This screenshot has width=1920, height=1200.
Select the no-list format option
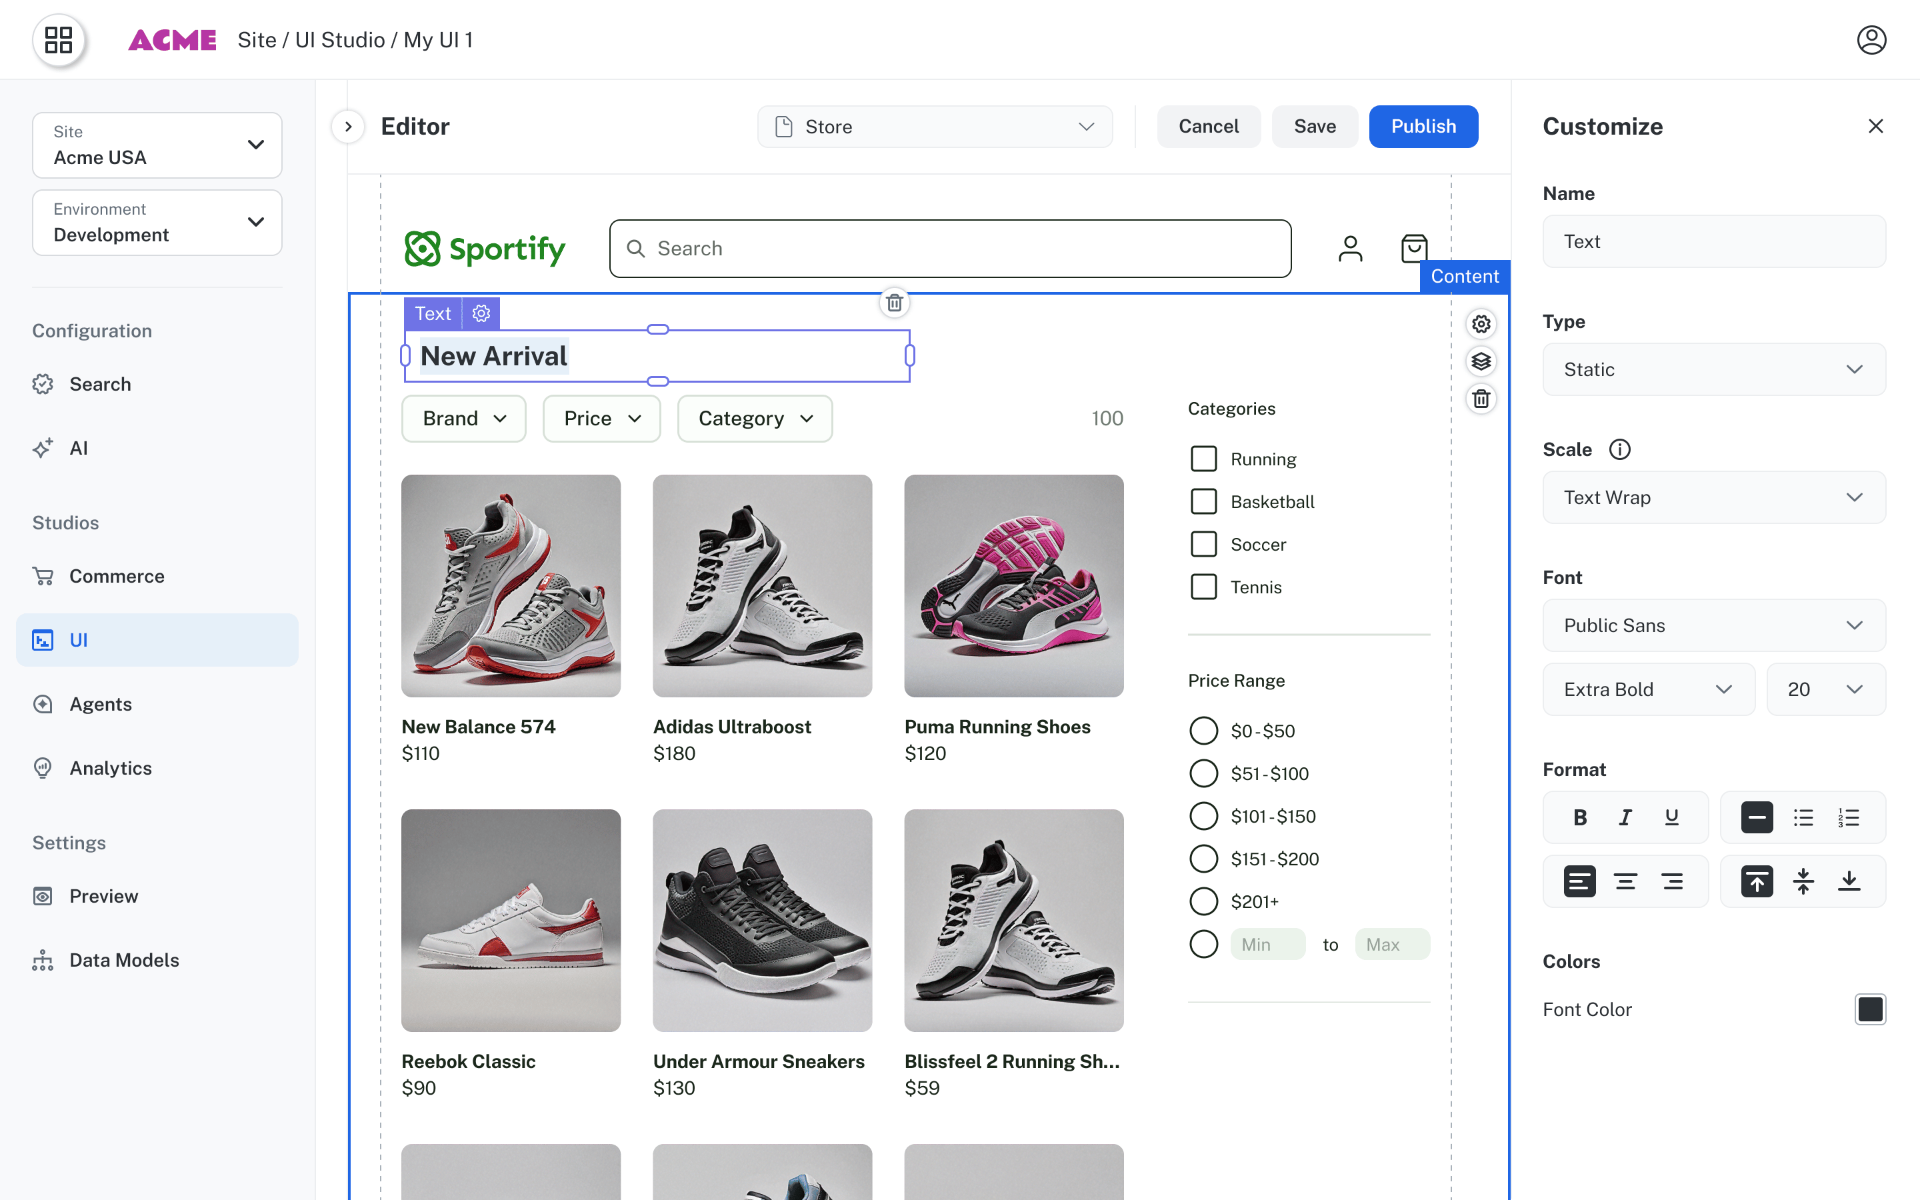click(x=1757, y=817)
